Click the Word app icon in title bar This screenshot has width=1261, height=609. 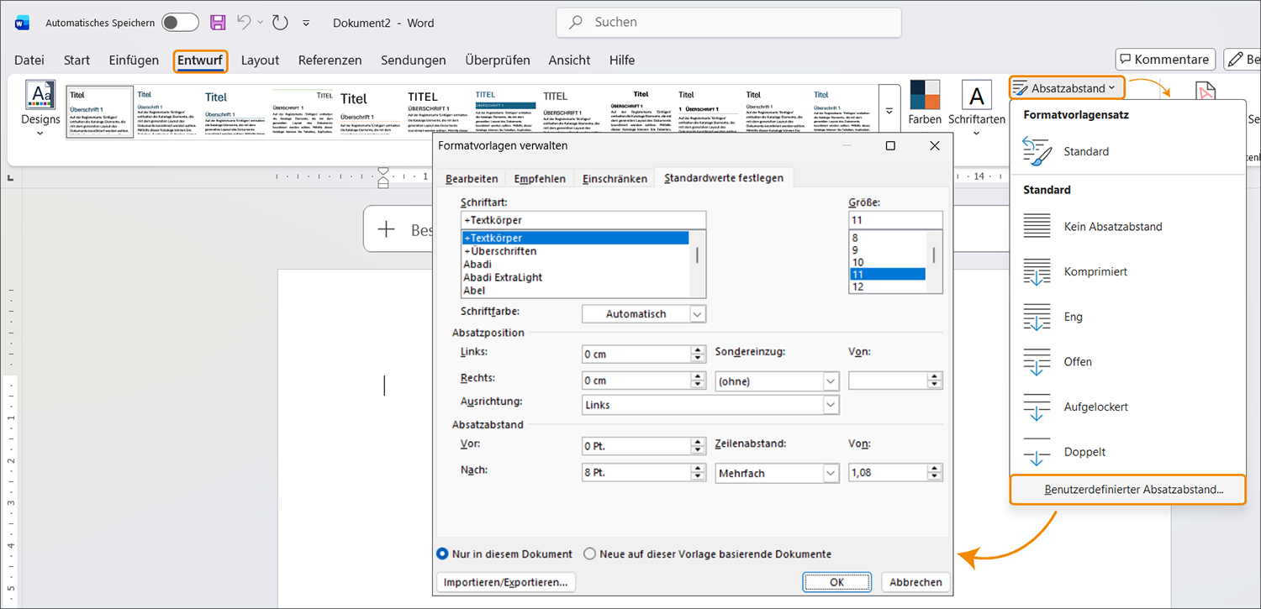click(22, 23)
